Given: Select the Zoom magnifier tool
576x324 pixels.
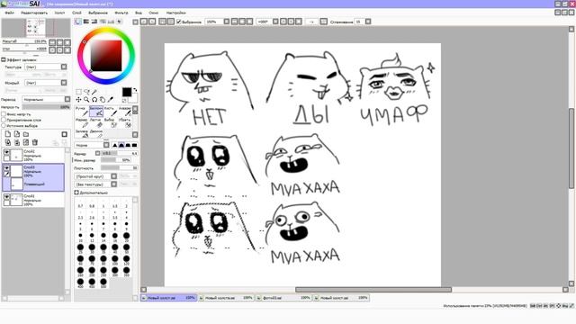Looking at the screenshot, I should (86, 100).
